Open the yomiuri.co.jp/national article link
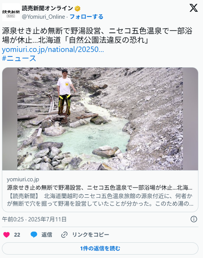 pos(53,49)
